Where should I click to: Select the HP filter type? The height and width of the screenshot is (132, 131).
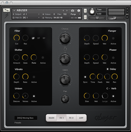tap(38, 38)
